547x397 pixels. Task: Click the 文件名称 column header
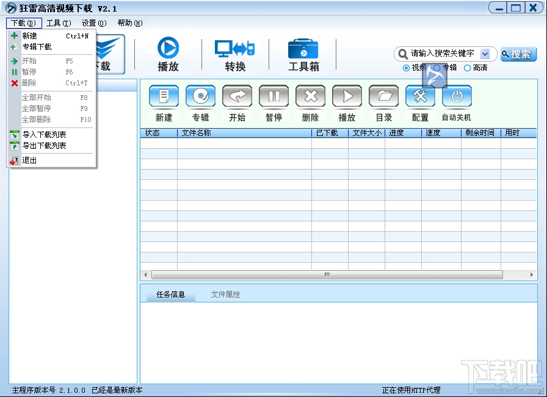(244, 133)
